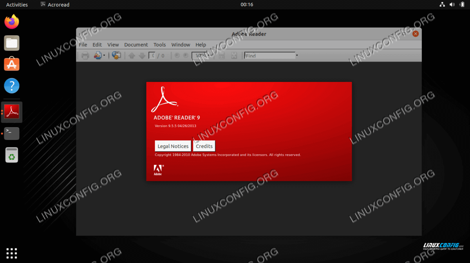Go to next page with down arrow
This screenshot has height=263, width=470.
(142, 56)
